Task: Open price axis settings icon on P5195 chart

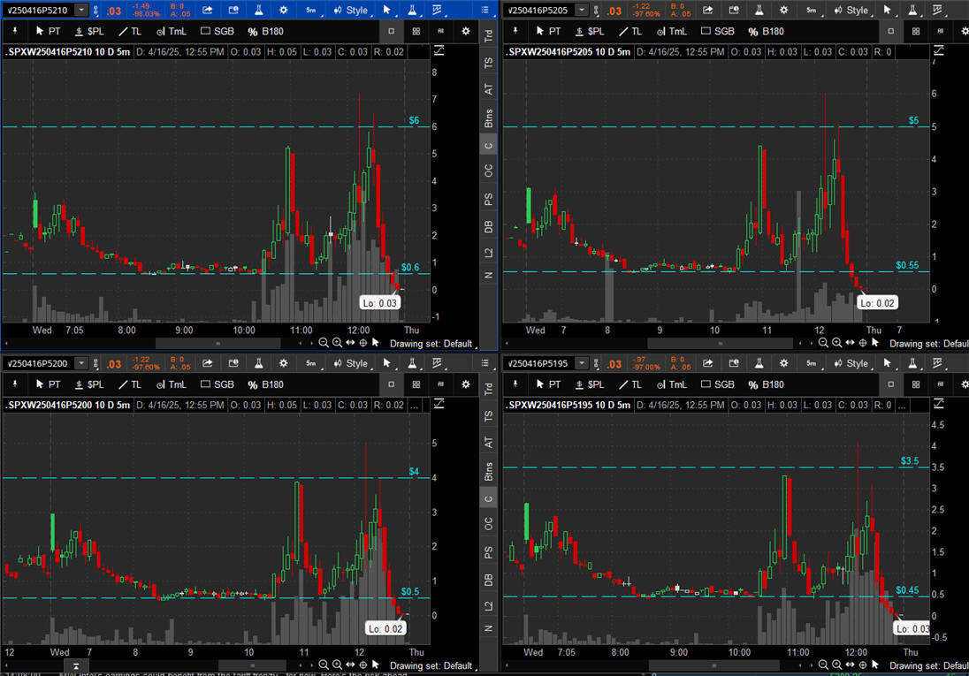Action: [x=938, y=404]
